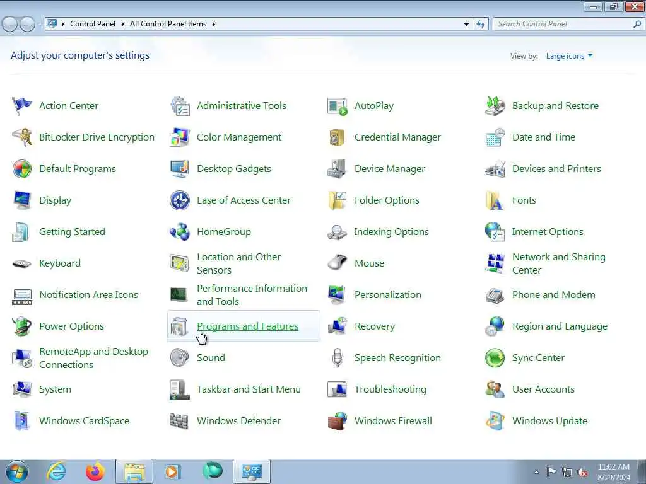The height and width of the screenshot is (484, 646).
Task: Expand the arrow after Control Panel breadcrumb
Action: (123, 25)
